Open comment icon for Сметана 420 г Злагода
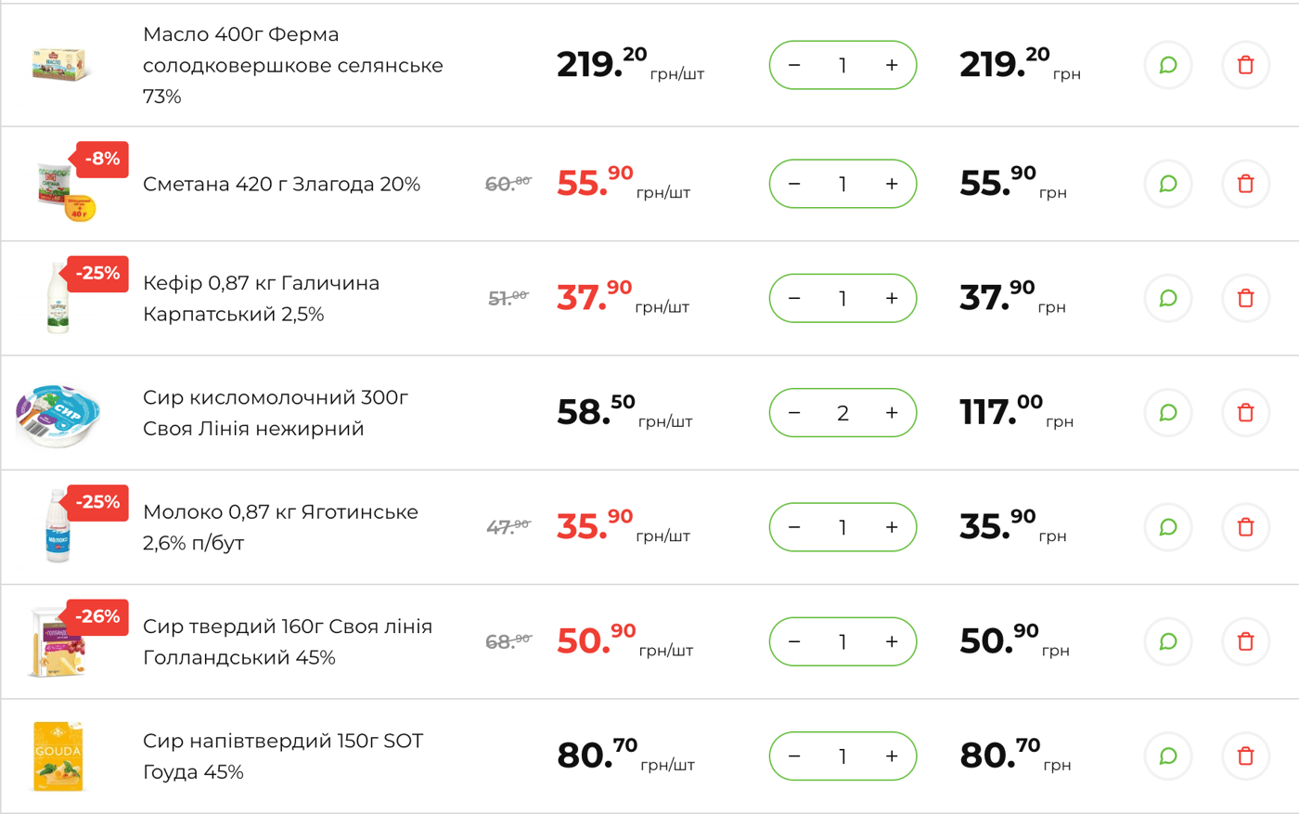Viewport: 1299px width, 814px height. (x=1168, y=184)
